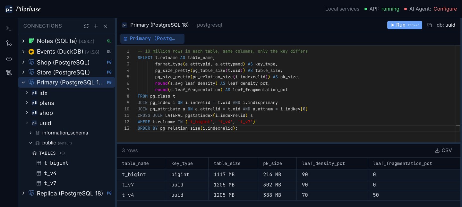Click the public schema layers icon
Screen dimensions: 462x207
coord(38,143)
